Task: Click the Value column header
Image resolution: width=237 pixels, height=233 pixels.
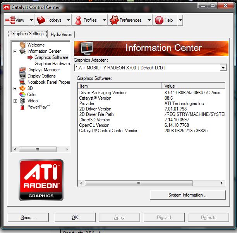Action: tap(194, 86)
